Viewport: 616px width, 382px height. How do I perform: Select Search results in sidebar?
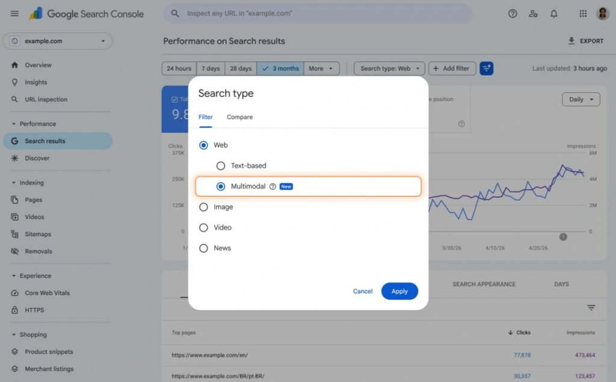58,141
